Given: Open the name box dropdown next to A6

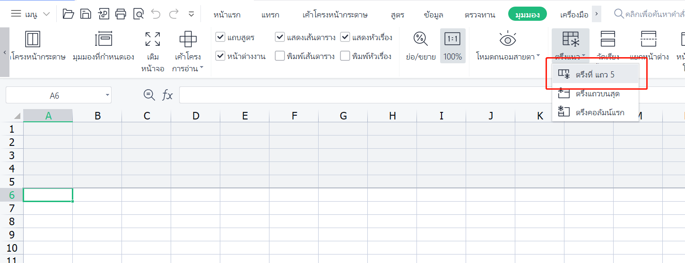Looking at the screenshot, I should pyautogui.click(x=108, y=95).
